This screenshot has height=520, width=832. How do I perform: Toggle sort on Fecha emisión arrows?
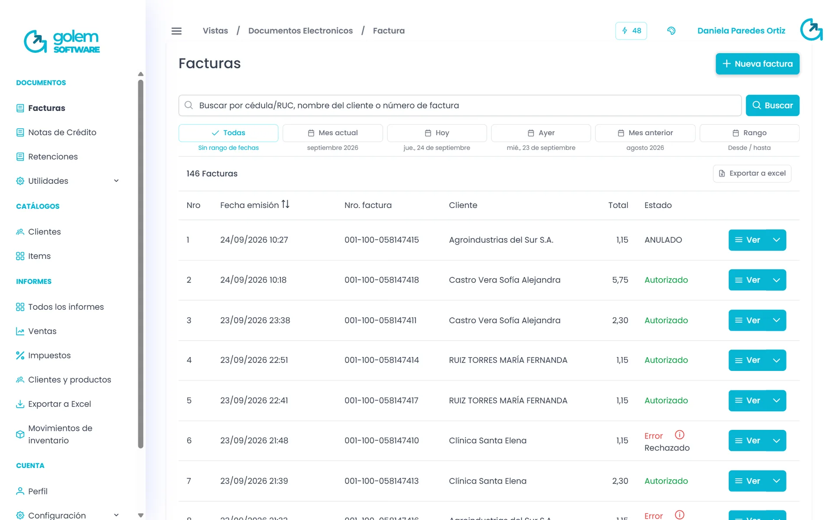click(285, 204)
